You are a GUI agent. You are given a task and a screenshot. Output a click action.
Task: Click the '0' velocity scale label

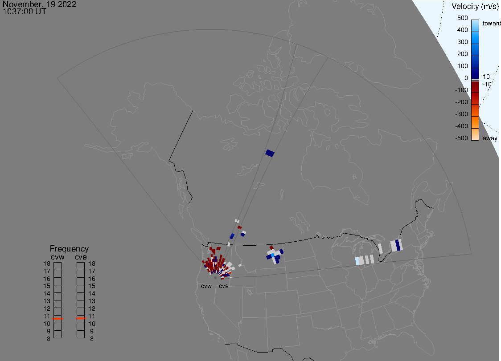[466, 78]
